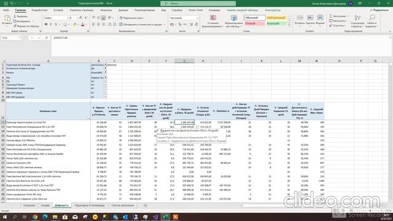Activate the Format Painter brush

26,26
